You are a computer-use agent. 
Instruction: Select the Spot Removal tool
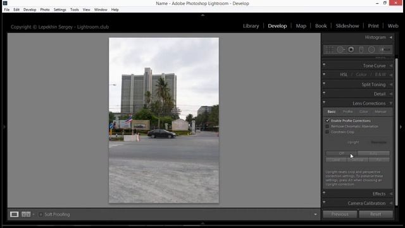pyautogui.click(x=340, y=49)
